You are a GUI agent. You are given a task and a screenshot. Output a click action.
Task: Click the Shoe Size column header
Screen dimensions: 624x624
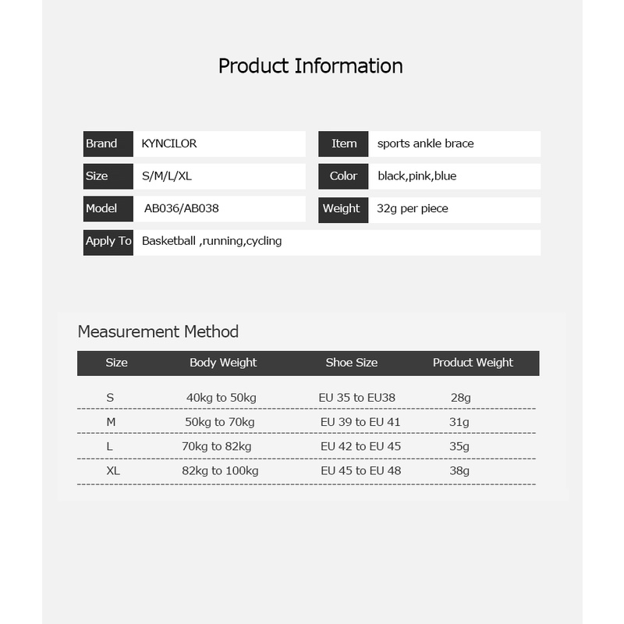click(x=351, y=363)
